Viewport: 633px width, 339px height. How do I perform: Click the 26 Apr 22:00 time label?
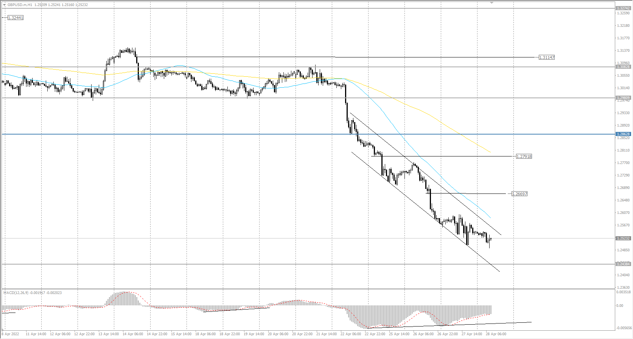[x=448, y=334]
